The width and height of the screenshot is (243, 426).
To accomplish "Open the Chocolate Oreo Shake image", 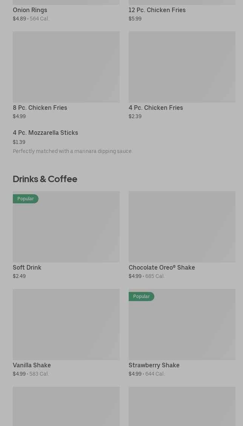I will 182,226.
